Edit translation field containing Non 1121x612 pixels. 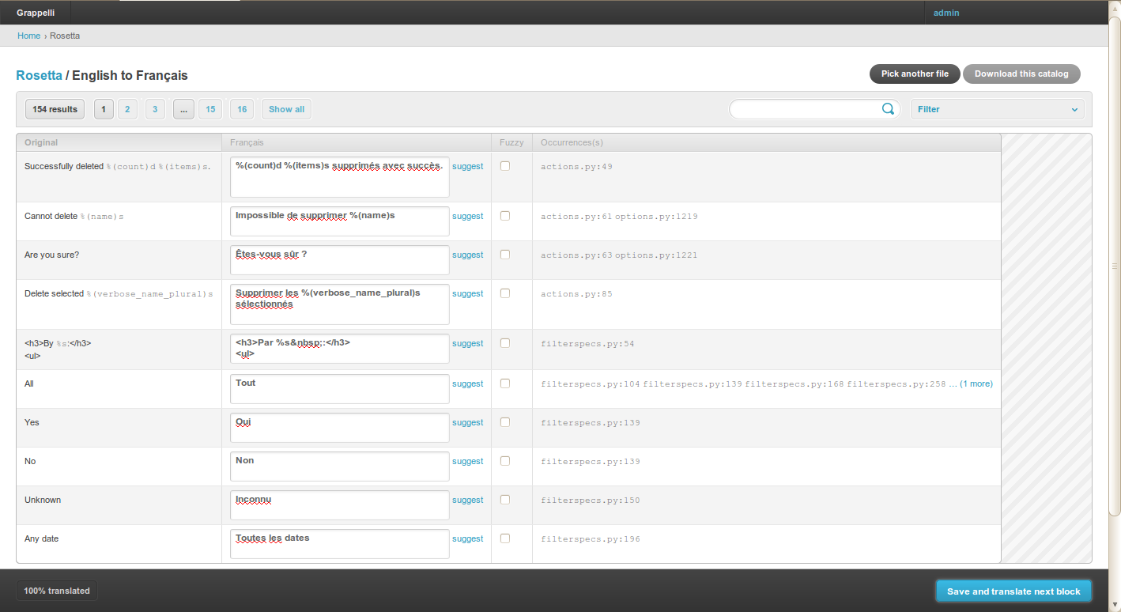(339, 466)
